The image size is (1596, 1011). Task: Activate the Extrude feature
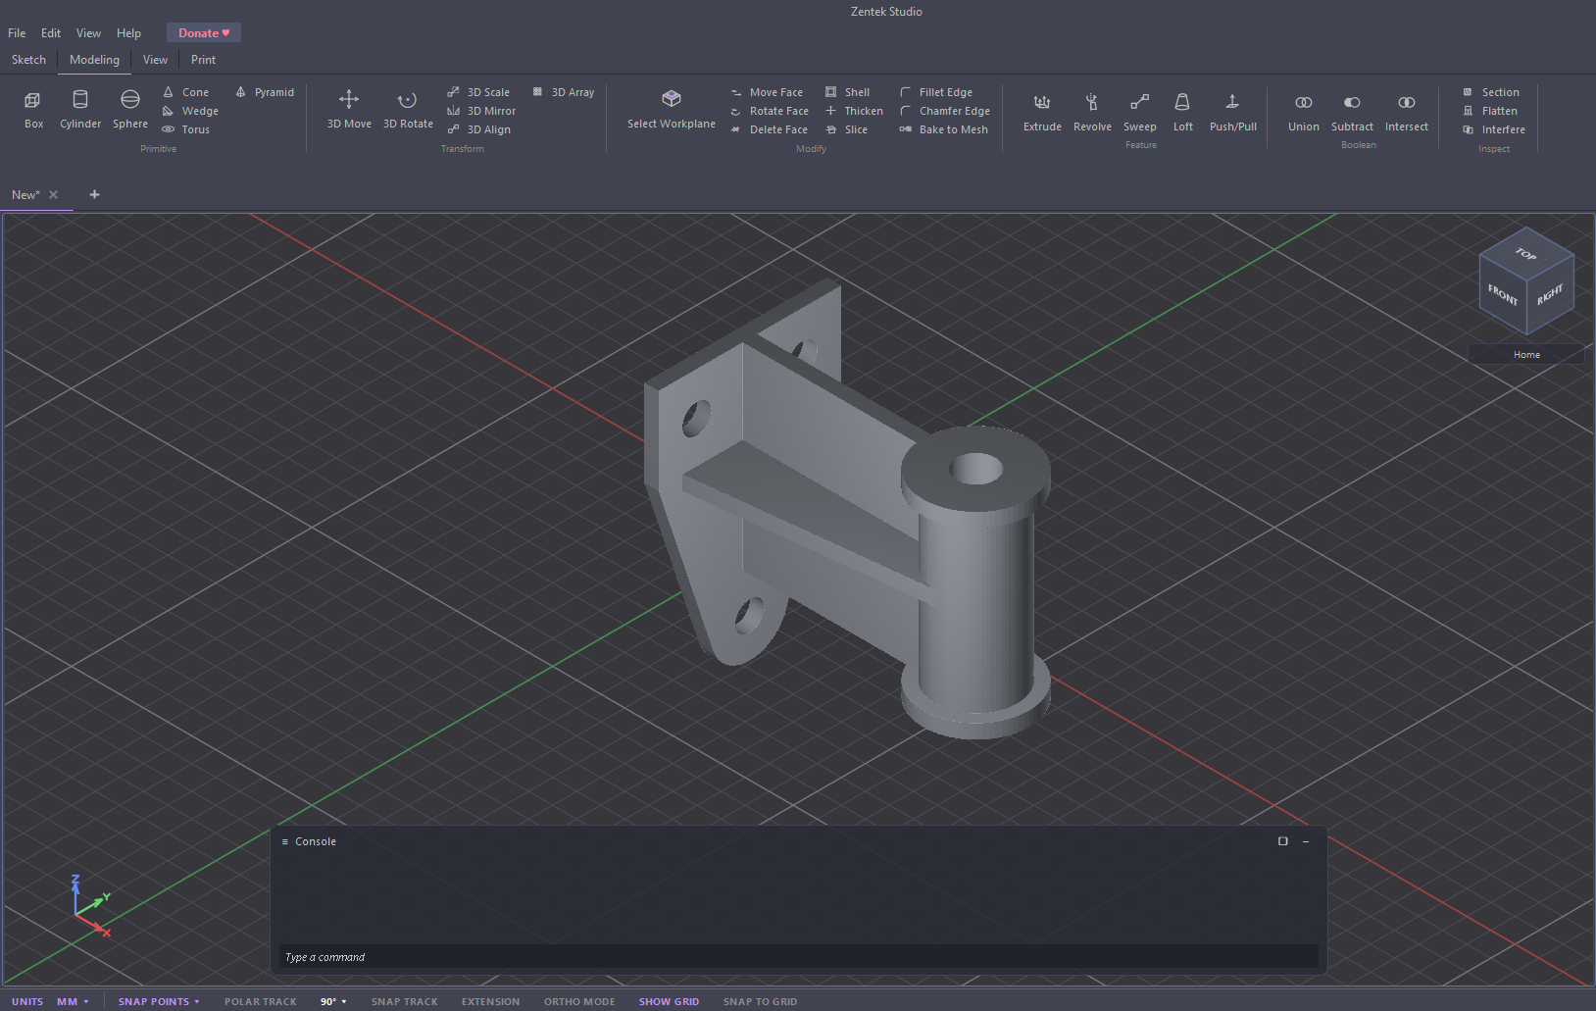pos(1042,112)
